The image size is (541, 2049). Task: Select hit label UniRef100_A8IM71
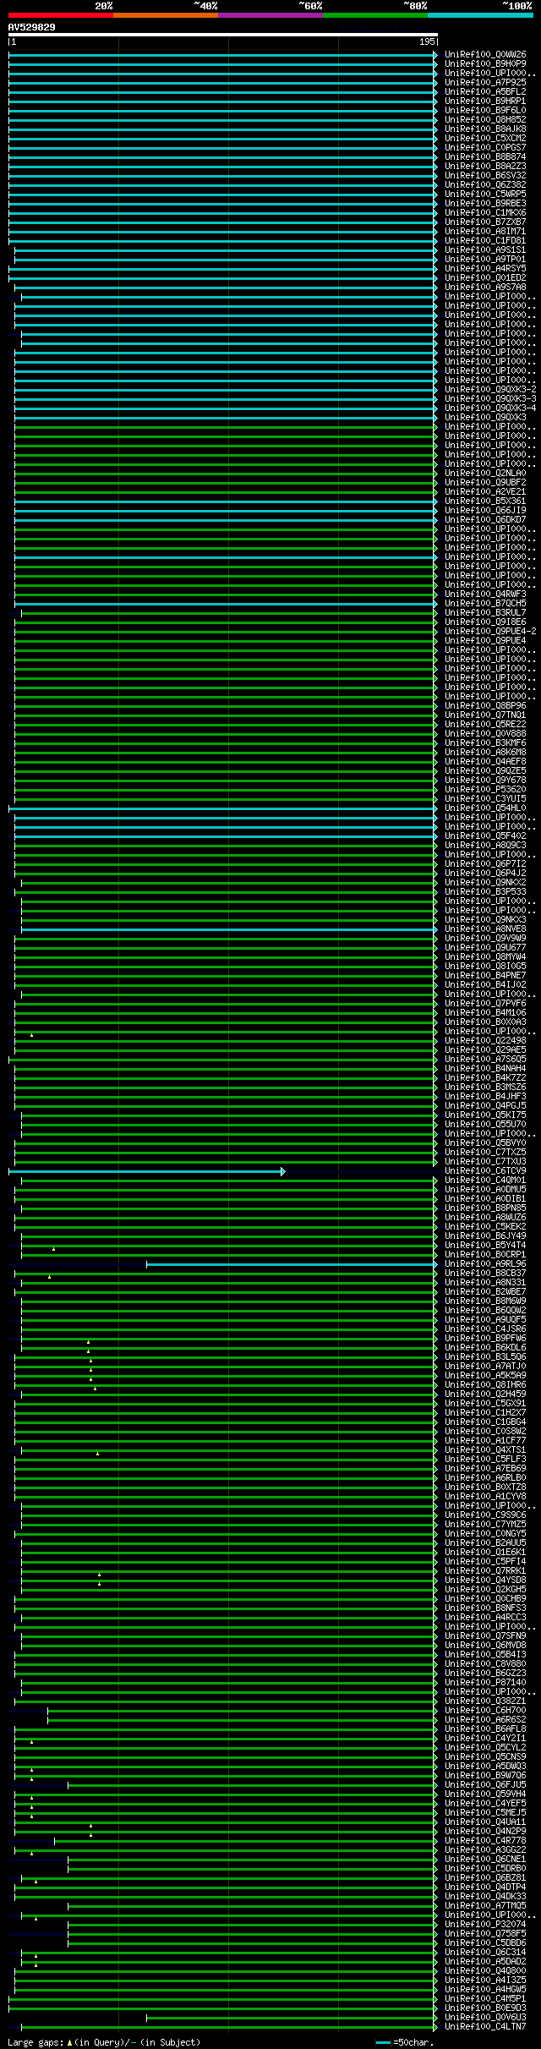(485, 232)
